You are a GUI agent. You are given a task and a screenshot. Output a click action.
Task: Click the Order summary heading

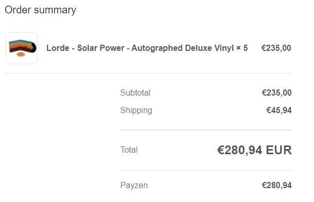tap(40, 10)
